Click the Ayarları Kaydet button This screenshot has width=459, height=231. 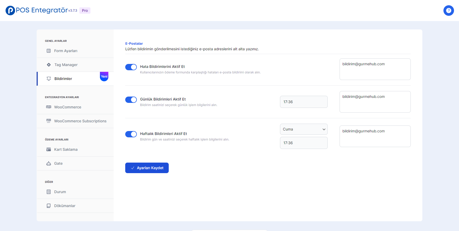click(147, 168)
